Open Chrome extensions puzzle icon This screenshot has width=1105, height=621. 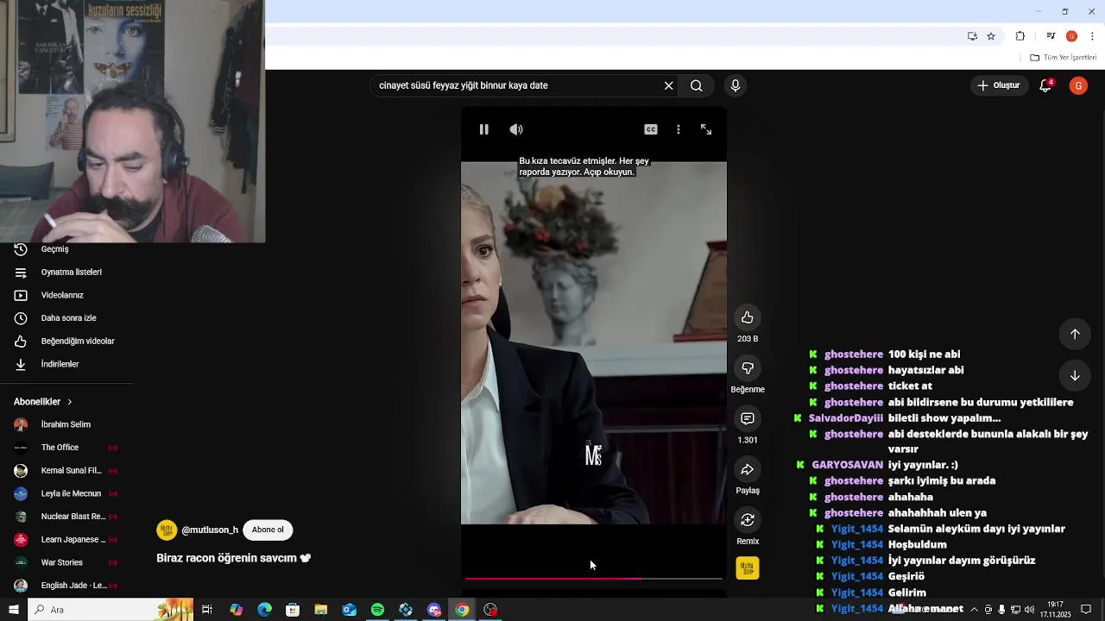pos(1020,36)
